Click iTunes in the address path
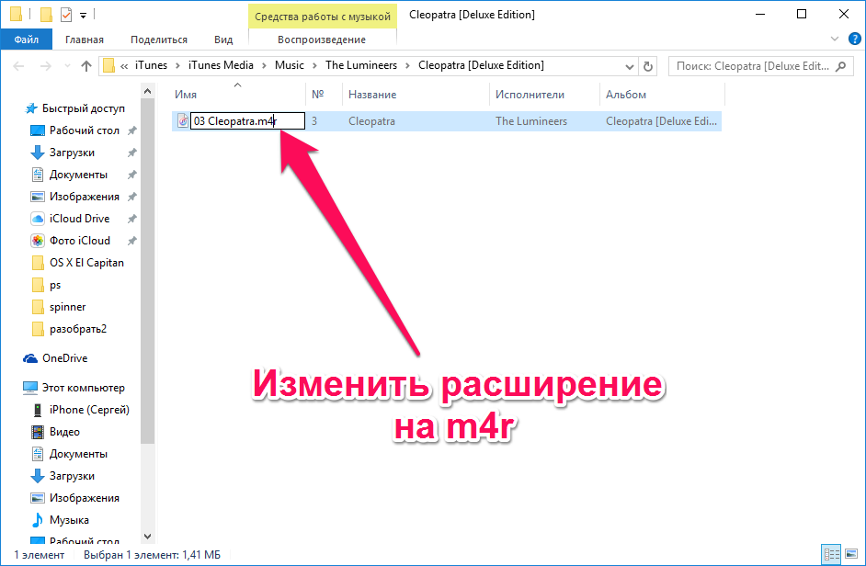The width and height of the screenshot is (866, 566). tap(151, 65)
